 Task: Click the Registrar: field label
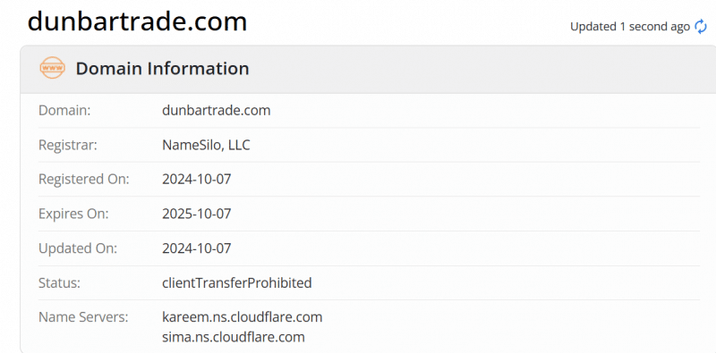click(x=68, y=145)
